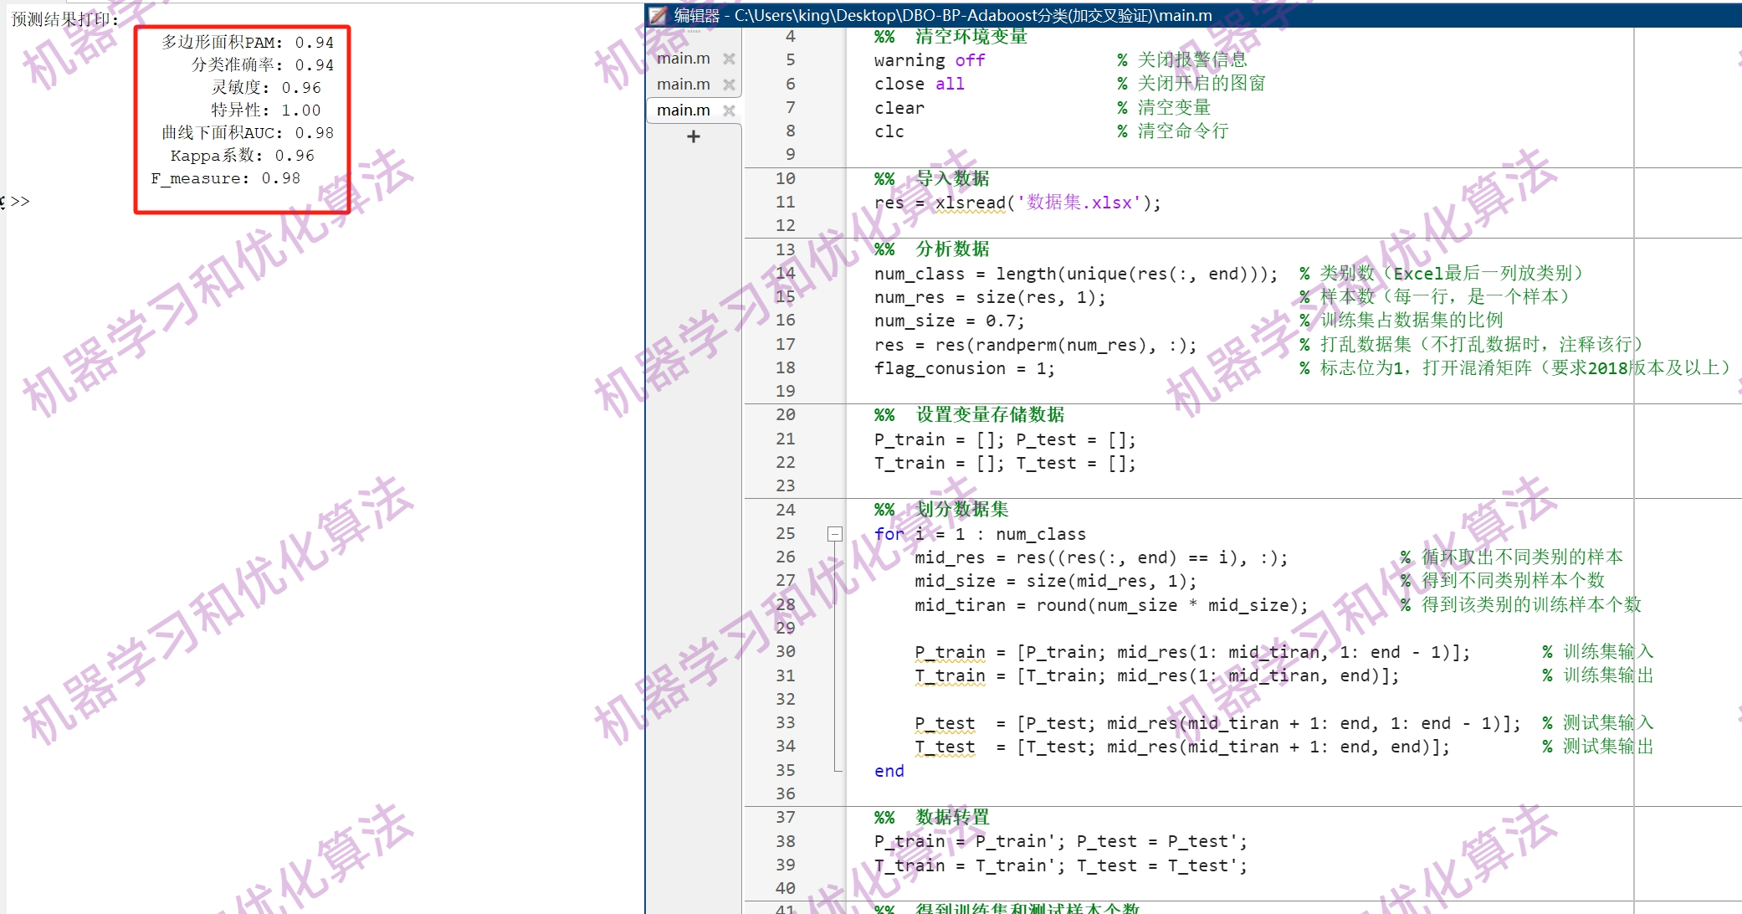Click the underlined T_test variable on line 34

tap(945, 747)
